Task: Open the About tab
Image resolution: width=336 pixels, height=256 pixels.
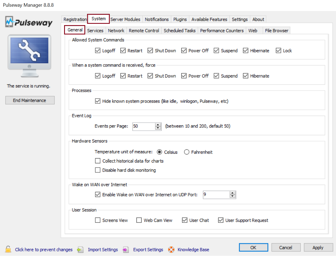Action: pos(258,19)
